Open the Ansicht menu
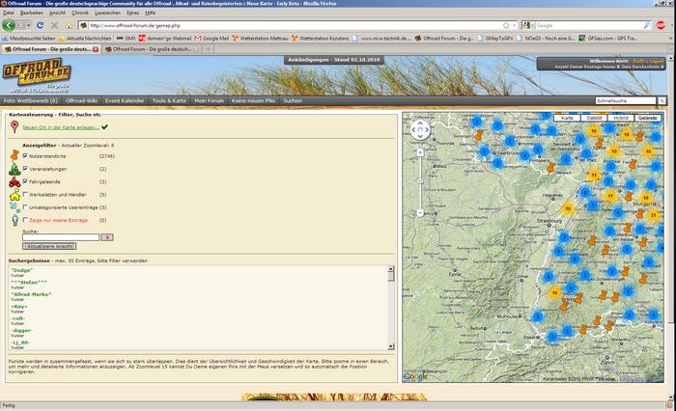 pyautogui.click(x=57, y=13)
